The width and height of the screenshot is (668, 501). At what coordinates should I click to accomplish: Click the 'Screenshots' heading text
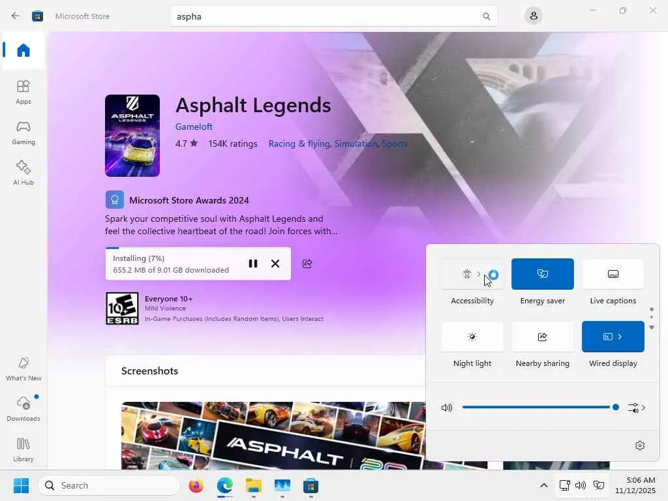tap(149, 371)
